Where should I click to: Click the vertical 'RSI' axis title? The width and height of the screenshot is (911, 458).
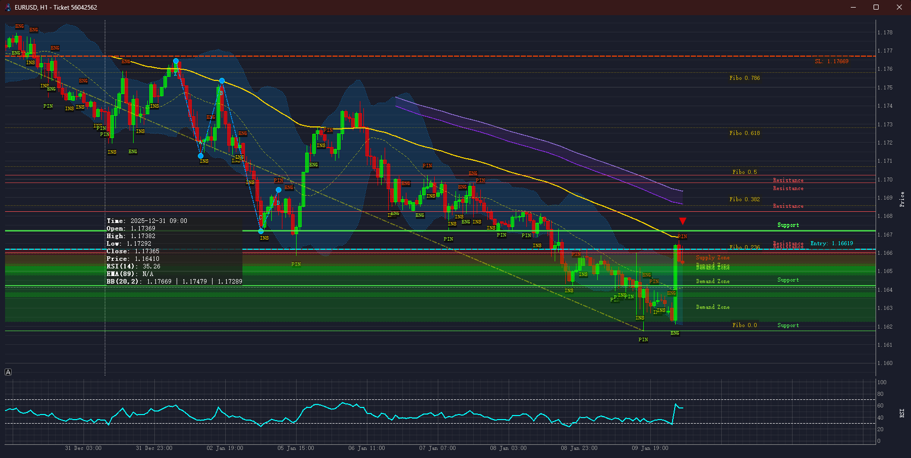point(902,413)
